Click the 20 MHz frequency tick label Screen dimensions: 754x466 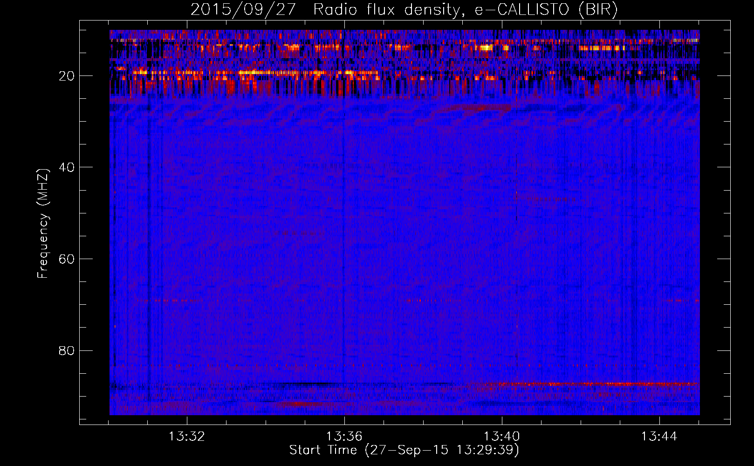pyautogui.click(x=67, y=76)
